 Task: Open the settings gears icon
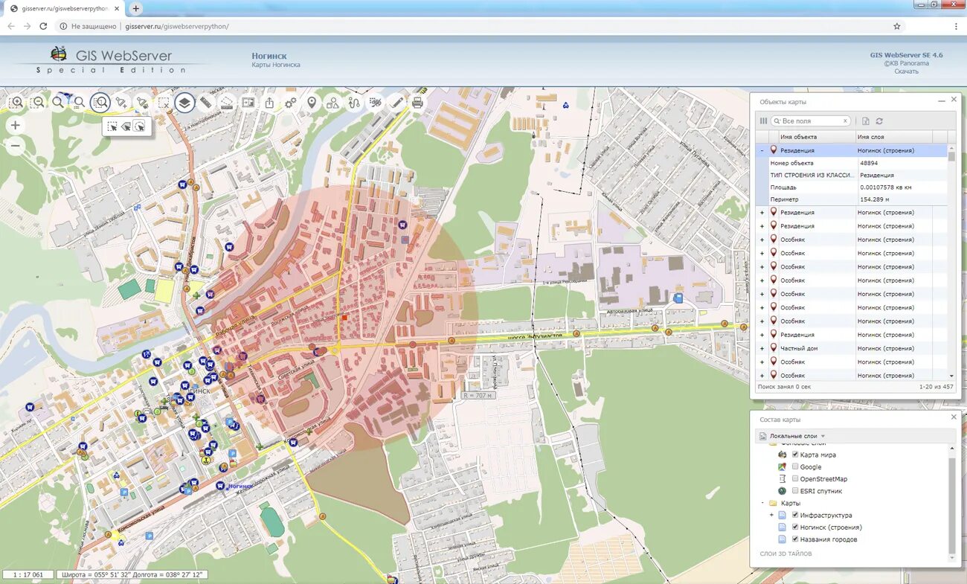(291, 103)
